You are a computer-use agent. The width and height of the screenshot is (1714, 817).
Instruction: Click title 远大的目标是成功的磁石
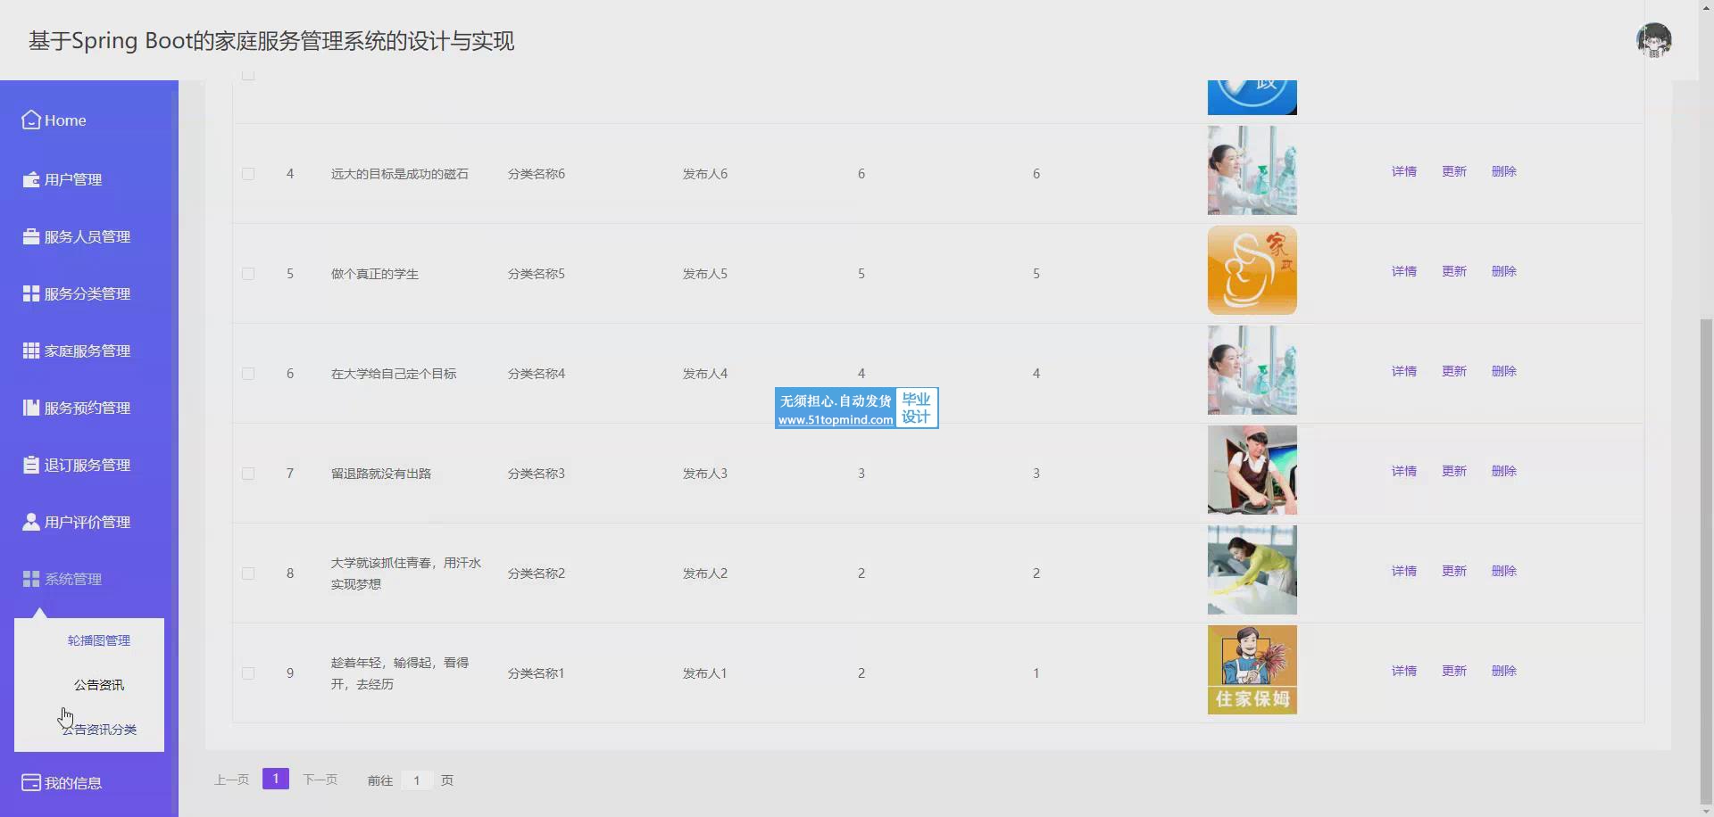[400, 174]
